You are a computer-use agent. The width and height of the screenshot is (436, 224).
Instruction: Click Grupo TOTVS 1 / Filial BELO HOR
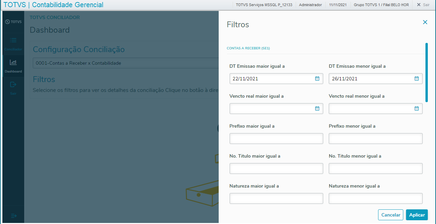coord(381,5)
